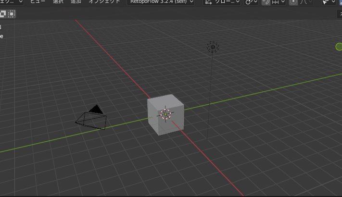The height and width of the screenshot is (197, 342).
Task: Toggle the snap magnet icon
Action: click(266, 2)
